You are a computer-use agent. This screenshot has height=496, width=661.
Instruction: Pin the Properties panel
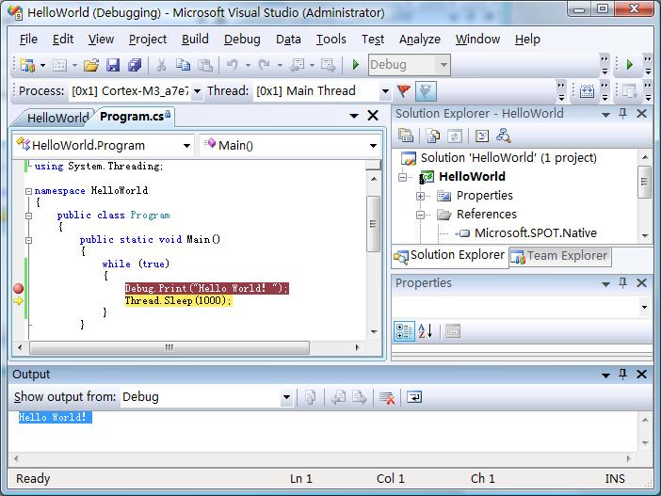click(623, 282)
